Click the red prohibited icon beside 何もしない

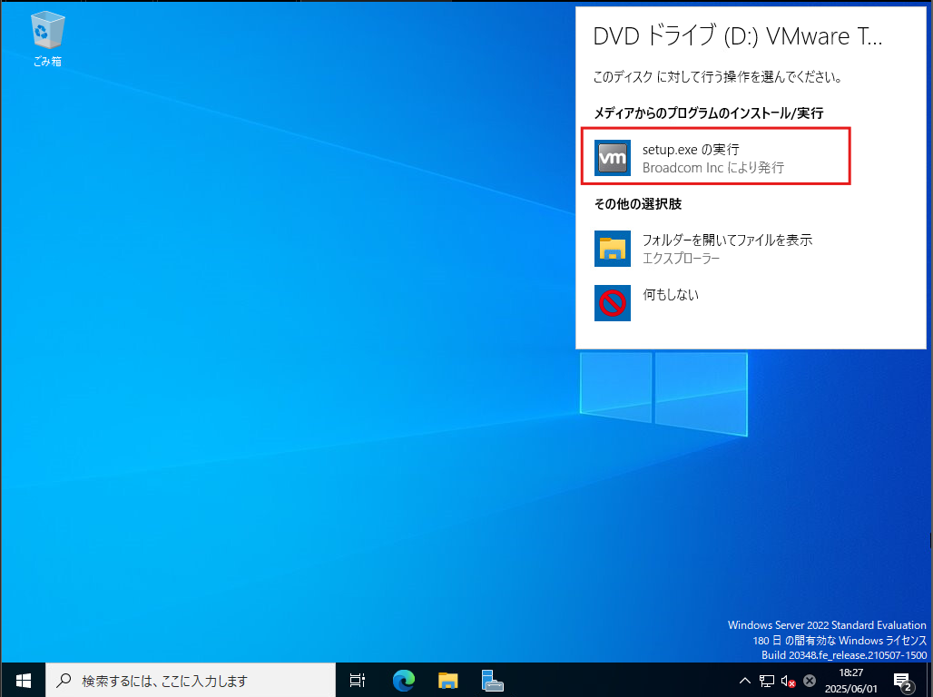coord(613,303)
